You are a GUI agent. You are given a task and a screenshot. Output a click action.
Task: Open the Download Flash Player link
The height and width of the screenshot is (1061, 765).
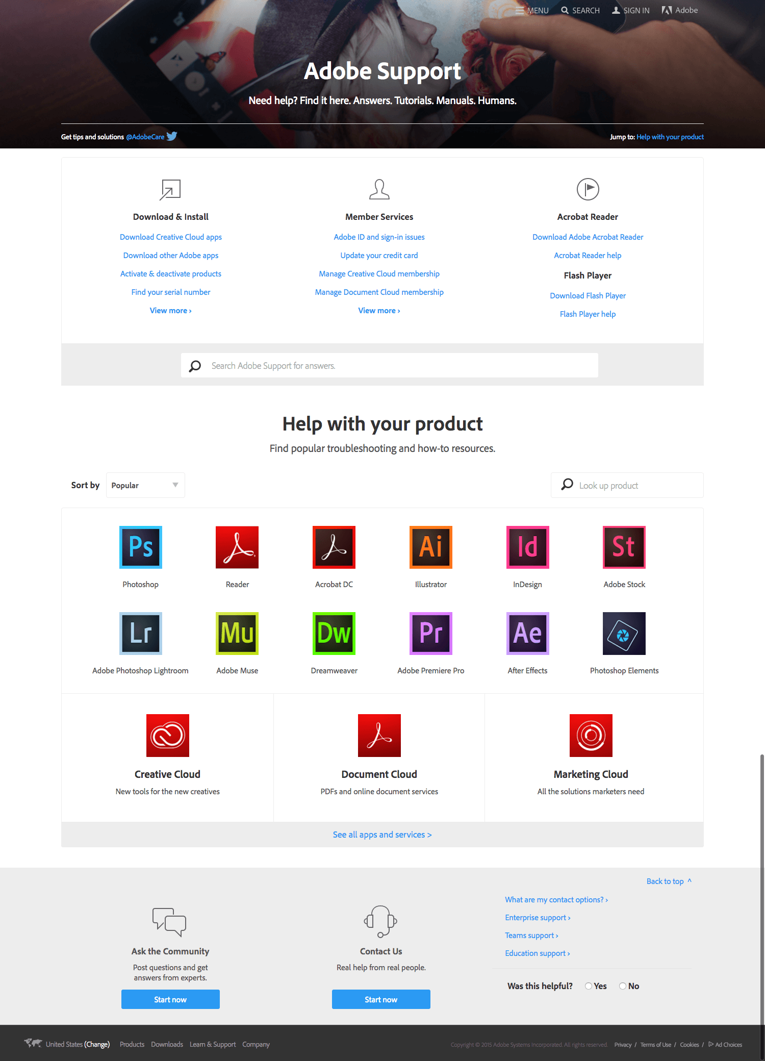tap(588, 296)
